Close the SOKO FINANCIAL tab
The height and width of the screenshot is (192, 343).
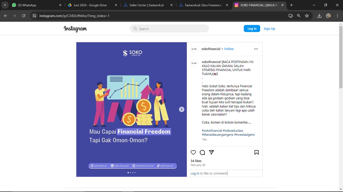pyautogui.click(x=282, y=5)
